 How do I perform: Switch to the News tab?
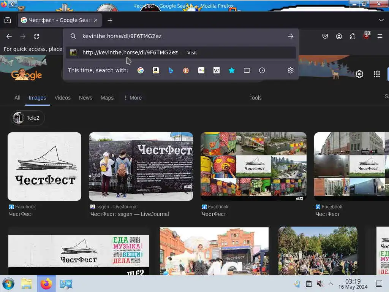tap(85, 98)
